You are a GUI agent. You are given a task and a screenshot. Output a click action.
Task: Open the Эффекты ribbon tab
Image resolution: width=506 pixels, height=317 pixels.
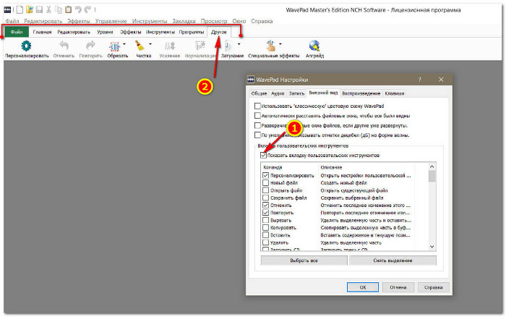click(130, 33)
